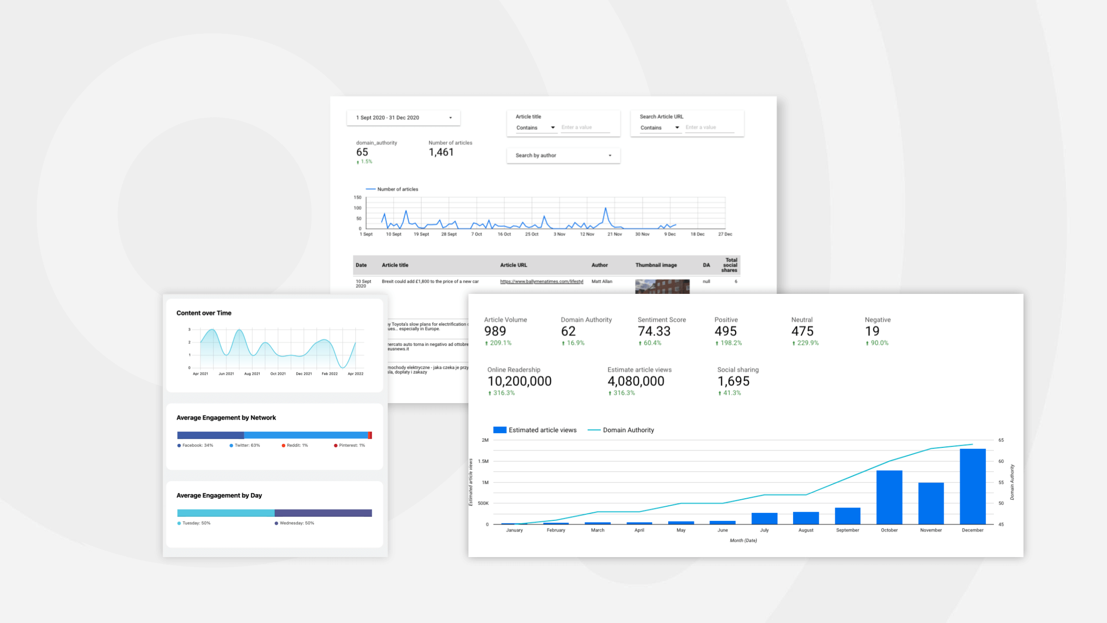Select the Positive 495 metric
Screen dimensions: 1107x623
728,331
